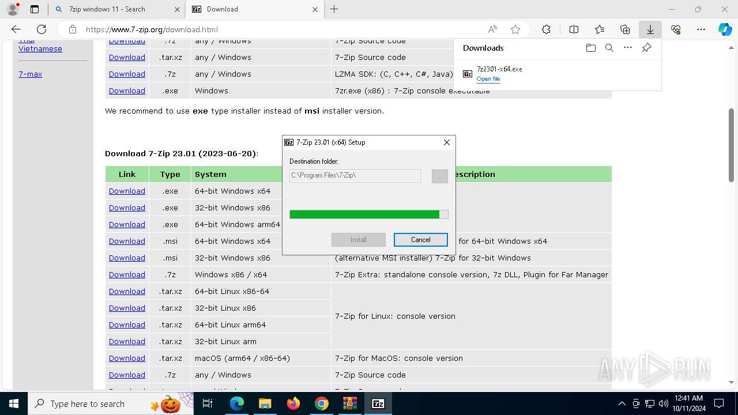
Task: Open more options in Downloads panel
Action: 628,48
